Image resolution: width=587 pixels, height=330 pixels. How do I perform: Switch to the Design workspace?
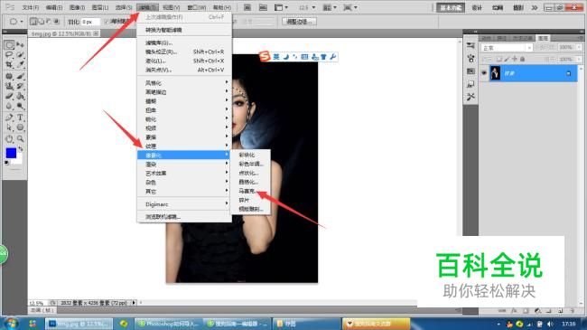pos(477,7)
